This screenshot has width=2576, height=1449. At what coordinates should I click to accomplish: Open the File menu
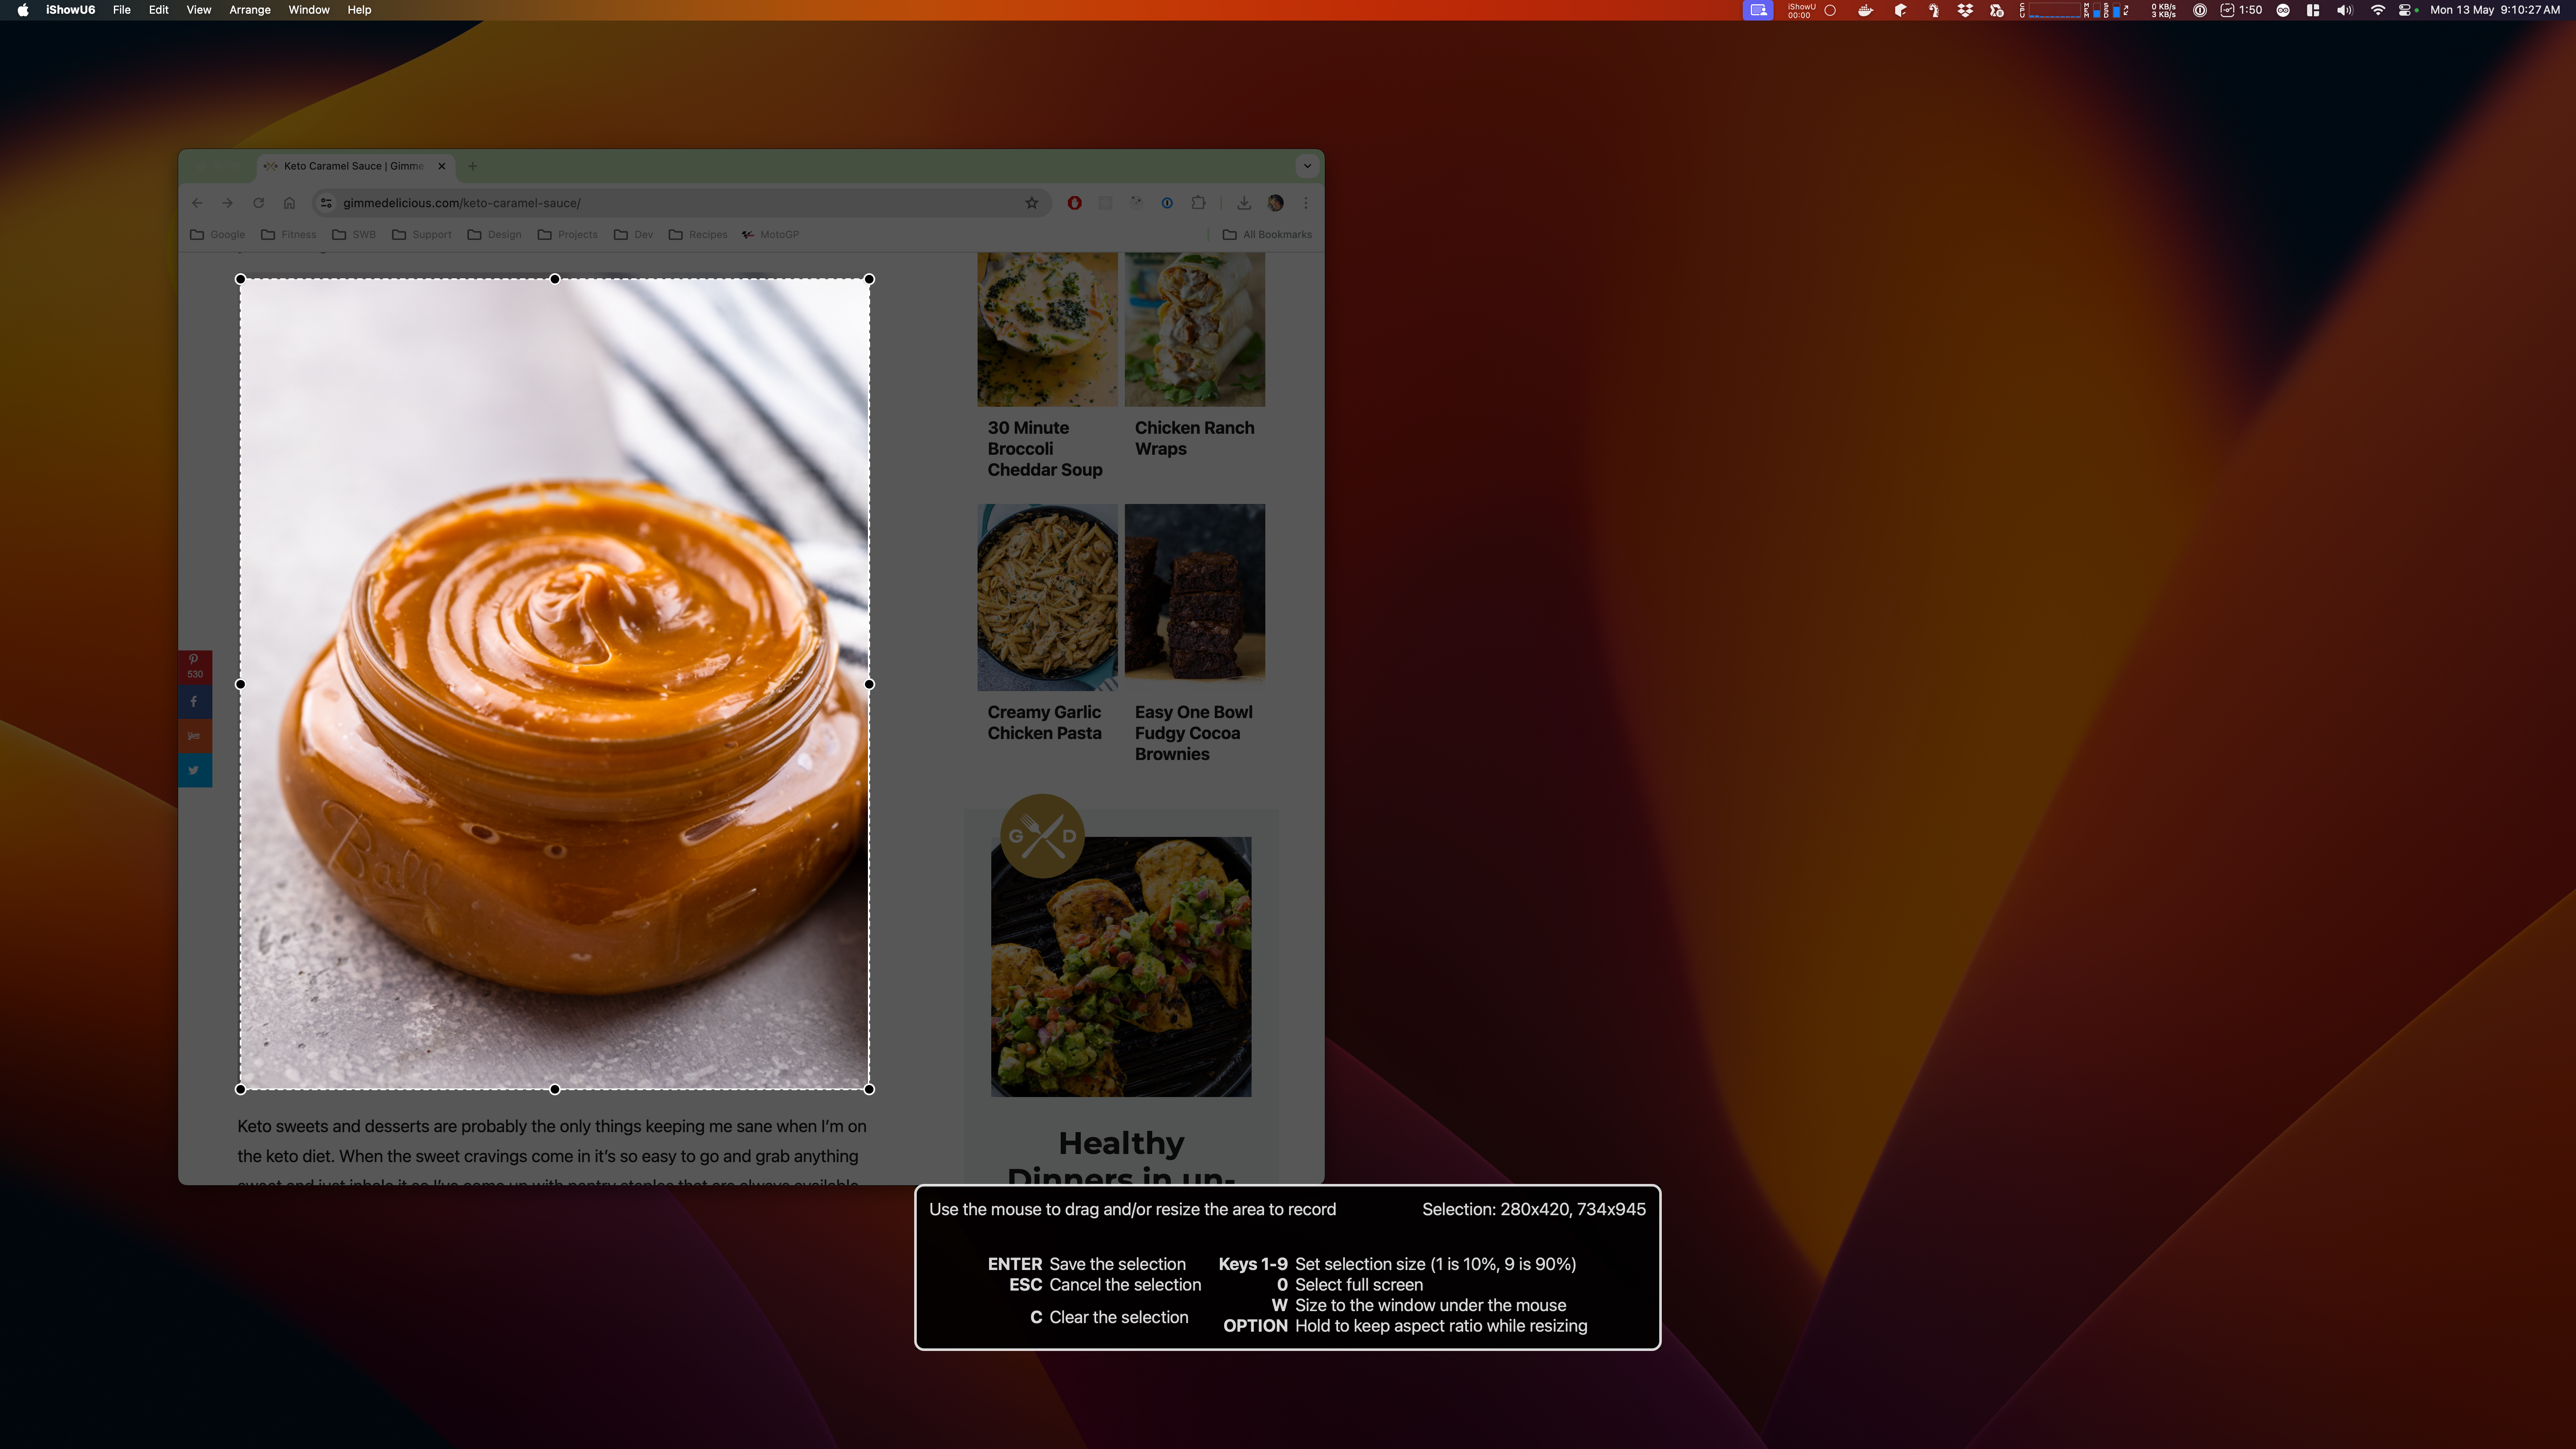[x=122, y=10]
